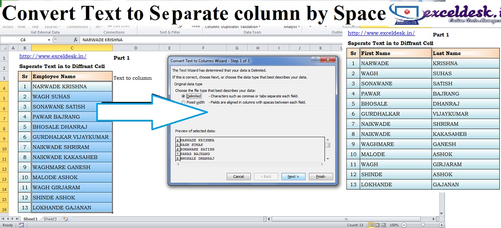
Task: Click WAGHMARE in the First Name column
Action: click(x=396, y=144)
